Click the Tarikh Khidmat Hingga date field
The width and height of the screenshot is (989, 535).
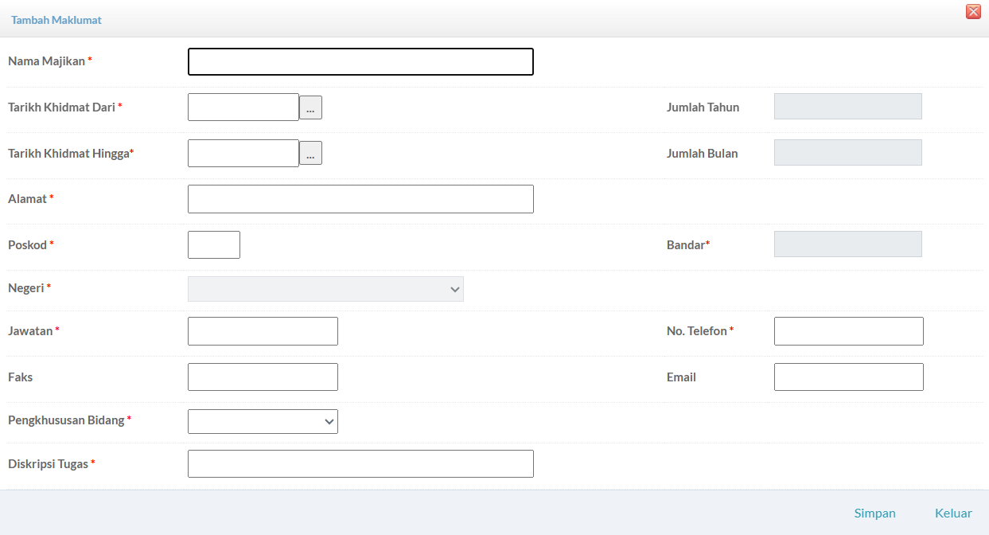tap(243, 154)
